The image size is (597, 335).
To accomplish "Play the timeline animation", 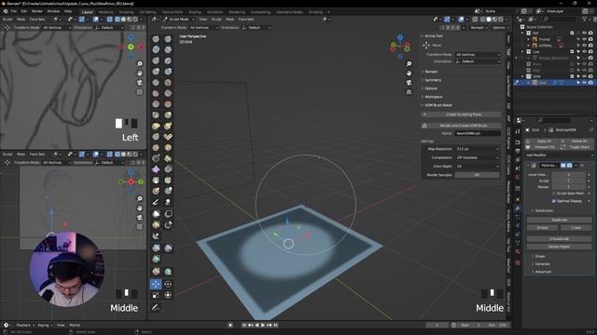I will pos(263,325).
